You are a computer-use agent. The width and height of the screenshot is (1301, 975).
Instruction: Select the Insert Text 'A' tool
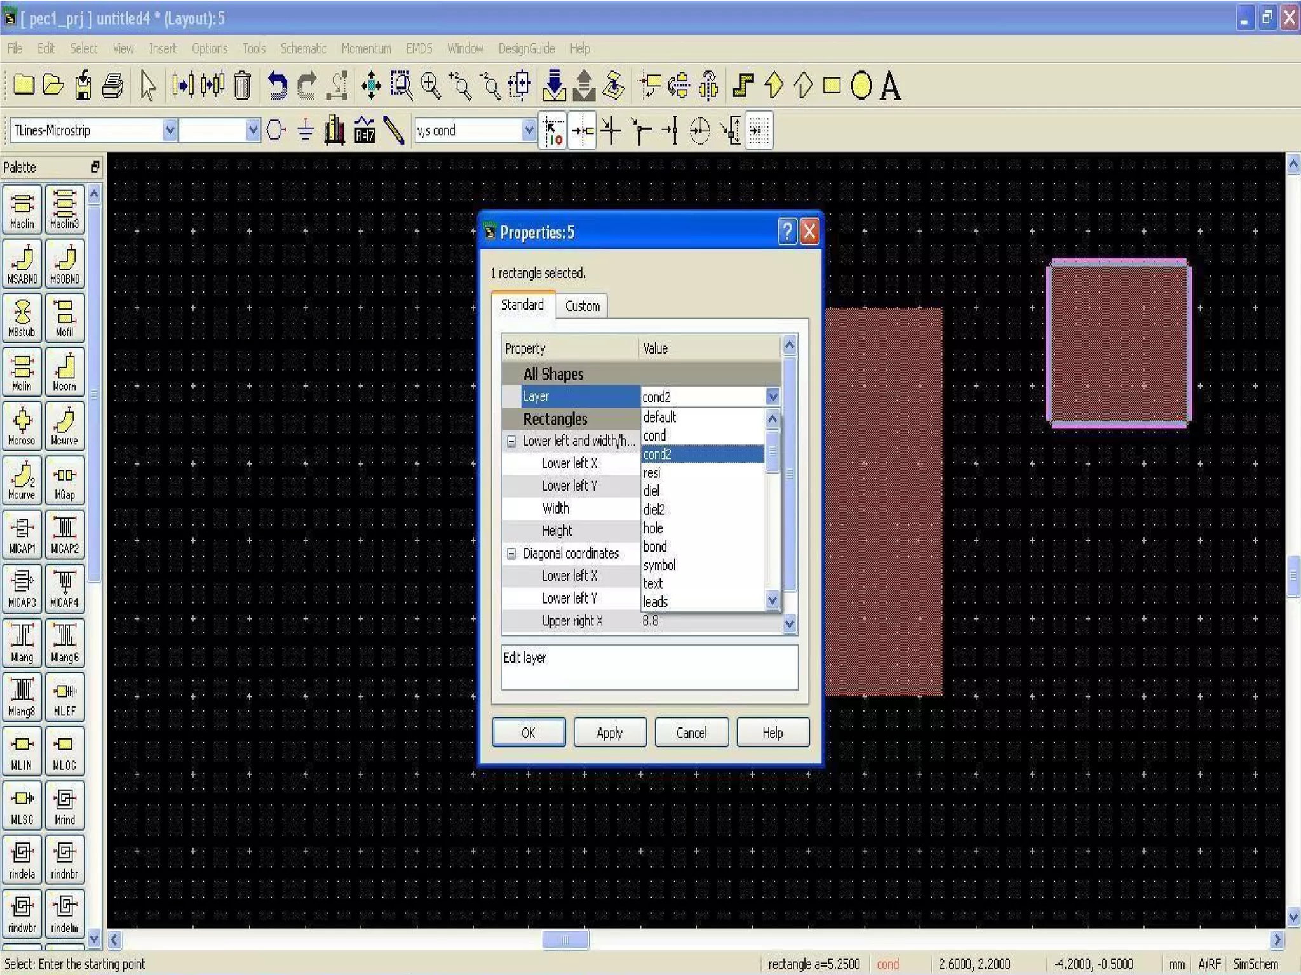click(890, 86)
